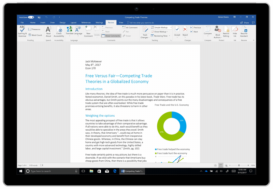This screenshot has height=189, width=273.
Task: Click the Read Aloud icon
Action: [x=48, y=31]
